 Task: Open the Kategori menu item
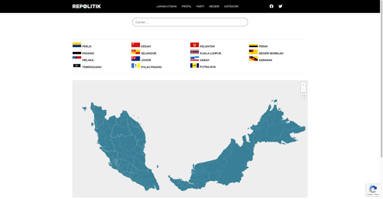point(231,6)
